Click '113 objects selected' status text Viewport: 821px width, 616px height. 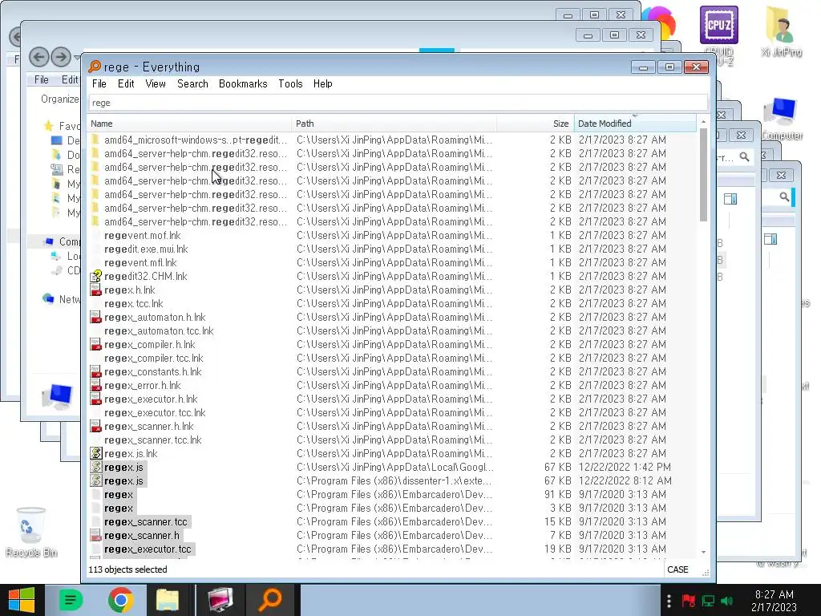(x=127, y=569)
